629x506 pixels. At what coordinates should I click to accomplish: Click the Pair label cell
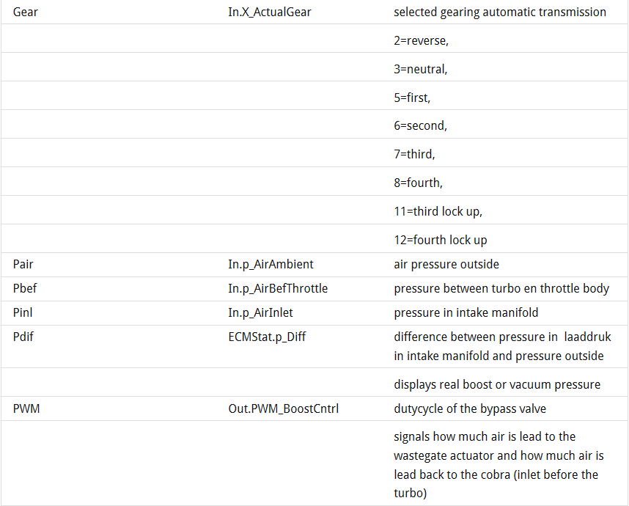pyautogui.click(x=23, y=264)
